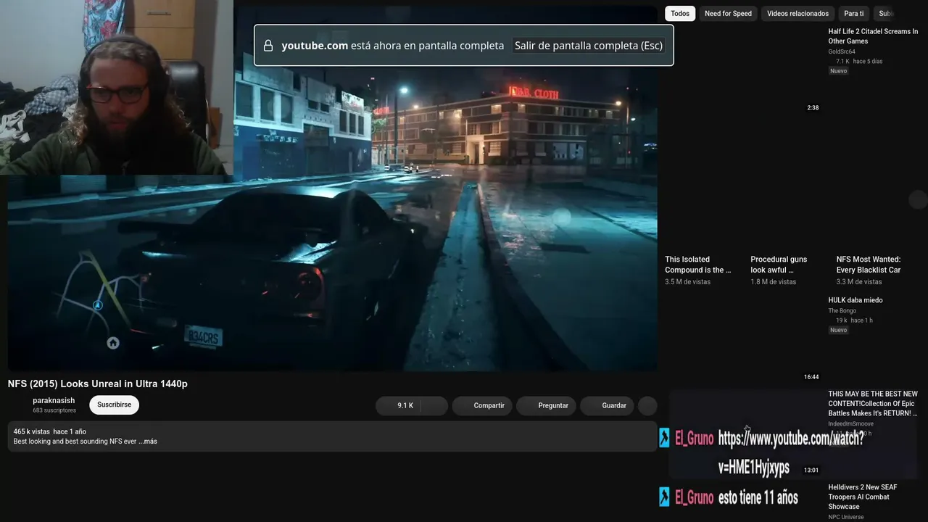Click the 'youtube.com está ahora en pantalla completa' text
Screen dimensions: 928x522
pyautogui.click(x=393, y=46)
